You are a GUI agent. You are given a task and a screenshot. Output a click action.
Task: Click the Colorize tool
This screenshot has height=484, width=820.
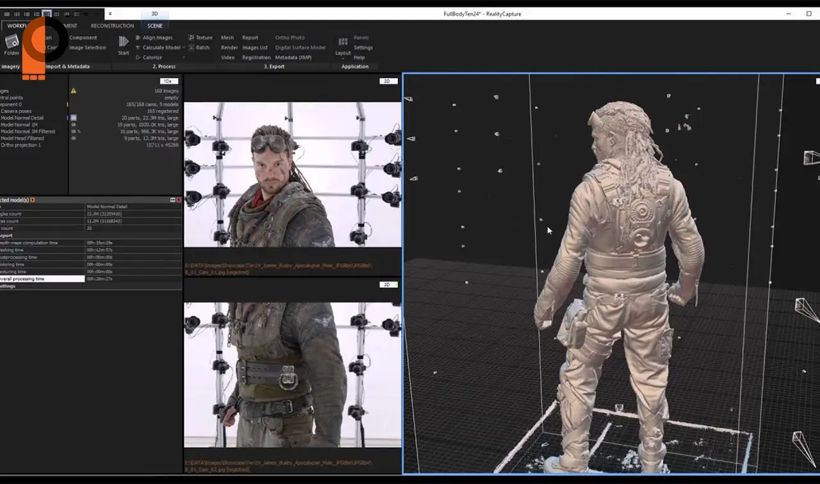pos(152,58)
